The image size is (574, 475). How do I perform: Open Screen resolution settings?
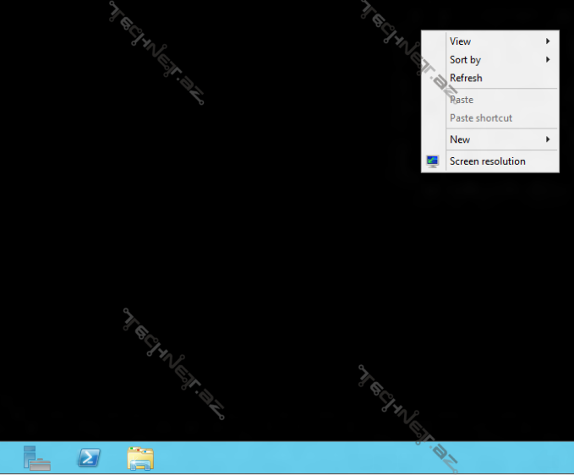pyautogui.click(x=488, y=161)
